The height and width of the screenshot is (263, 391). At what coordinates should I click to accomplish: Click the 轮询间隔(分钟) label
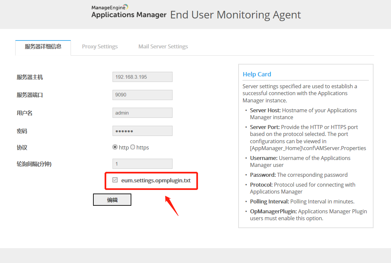point(34,164)
